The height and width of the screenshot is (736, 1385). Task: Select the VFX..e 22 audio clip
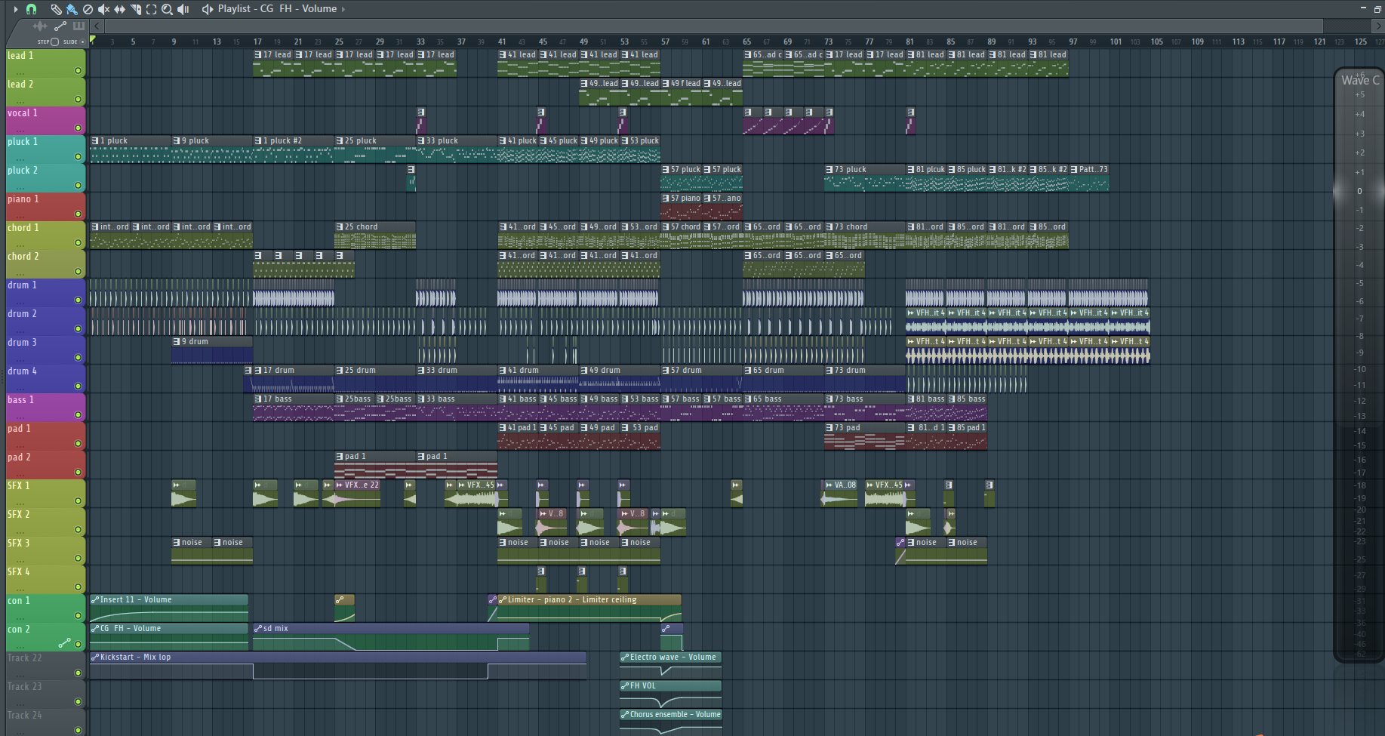(357, 494)
